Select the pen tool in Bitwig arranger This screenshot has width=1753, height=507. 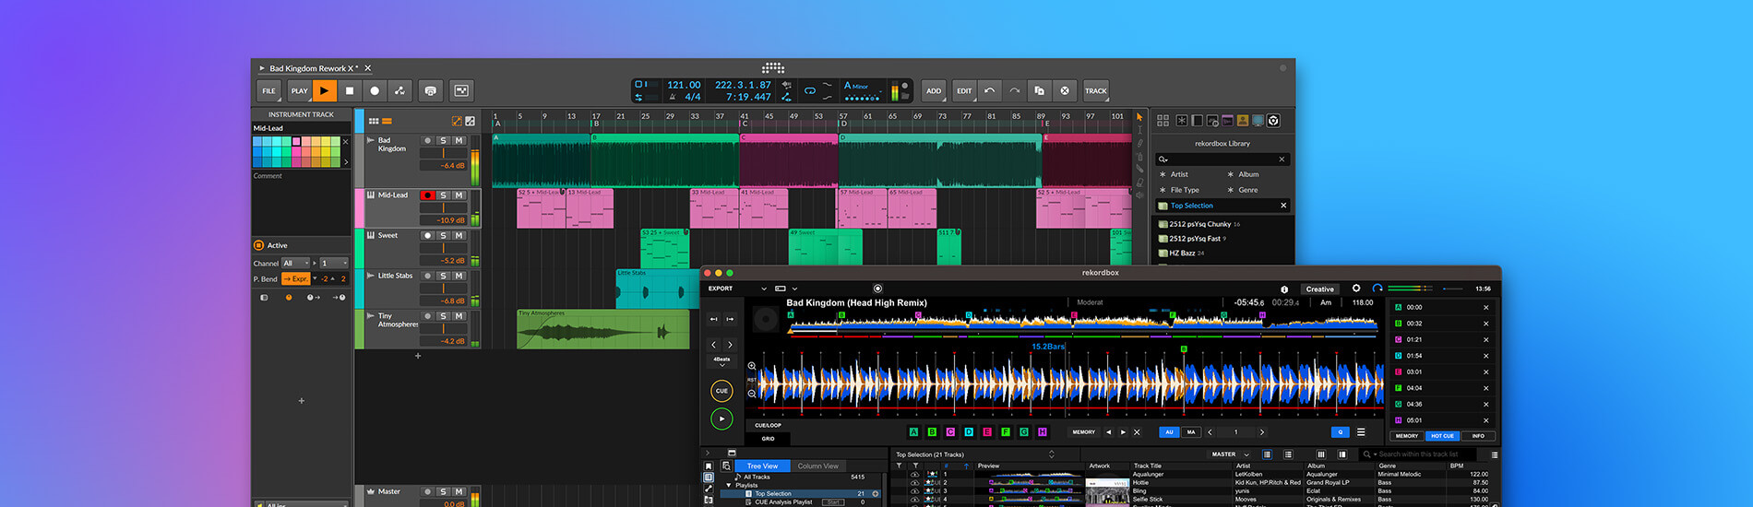(1139, 143)
